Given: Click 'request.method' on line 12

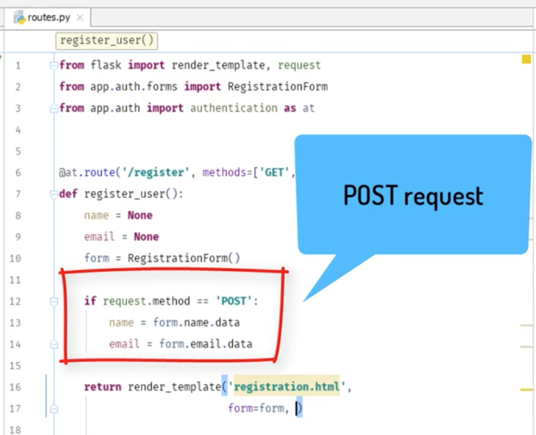Looking at the screenshot, I should pos(146,301).
